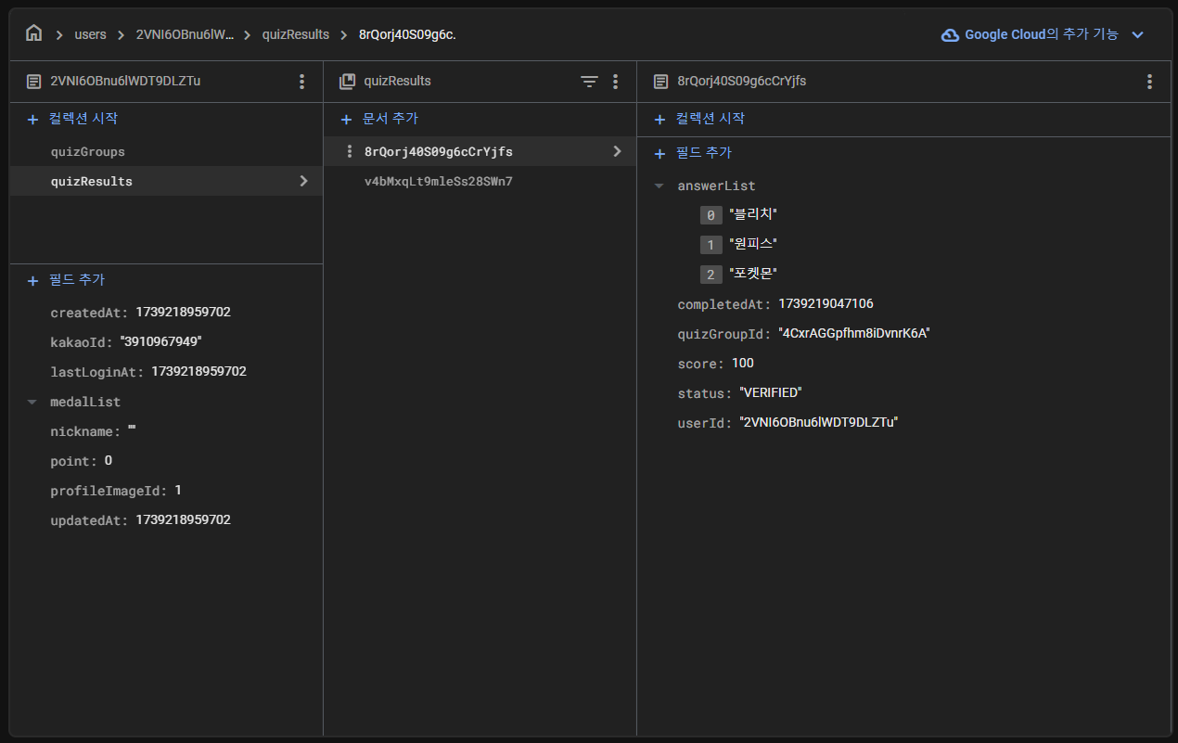Screen dimensions: 1178x743
Task: Select the document 8rQorj40S09g6cCrYjfs
Action: pyautogui.click(x=480, y=151)
